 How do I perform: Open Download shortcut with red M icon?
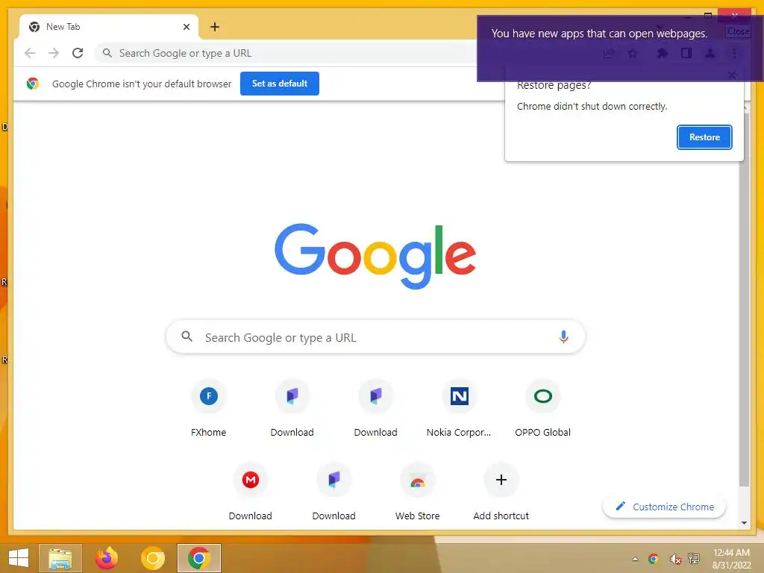pos(251,492)
